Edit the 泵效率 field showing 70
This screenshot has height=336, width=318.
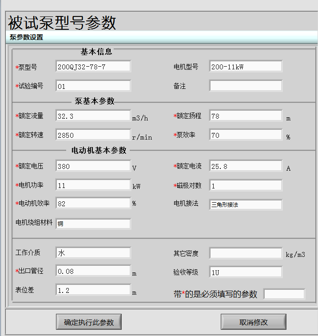(246, 135)
